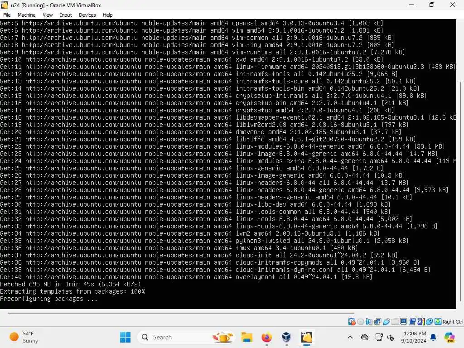Show hidden system tray icons

click(350, 337)
